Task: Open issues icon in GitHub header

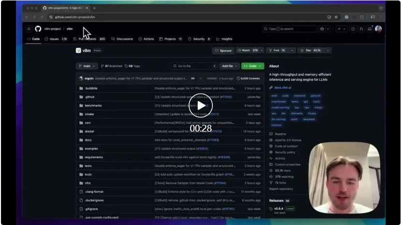Action: (353, 29)
